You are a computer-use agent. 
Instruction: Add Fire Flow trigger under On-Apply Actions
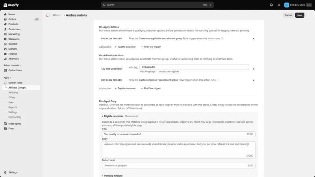coord(151,47)
